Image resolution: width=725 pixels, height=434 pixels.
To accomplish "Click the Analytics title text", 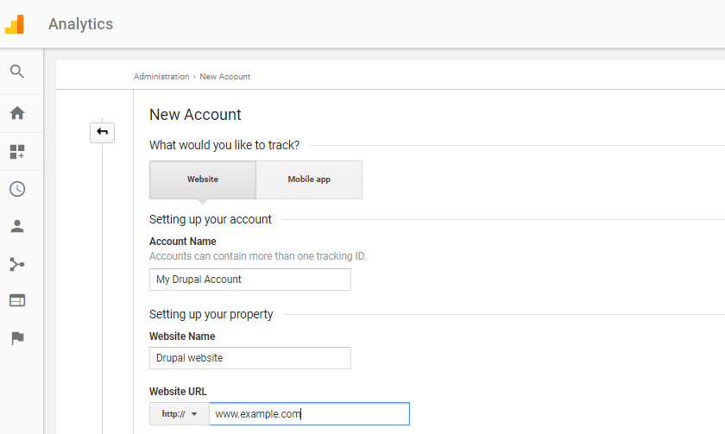I will coord(80,24).
